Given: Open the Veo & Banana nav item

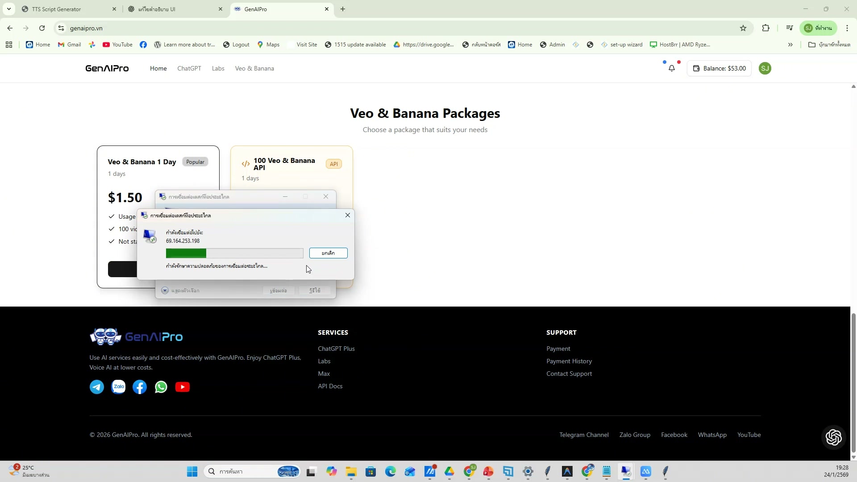Looking at the screenshot, I should (x=254, y=68).
